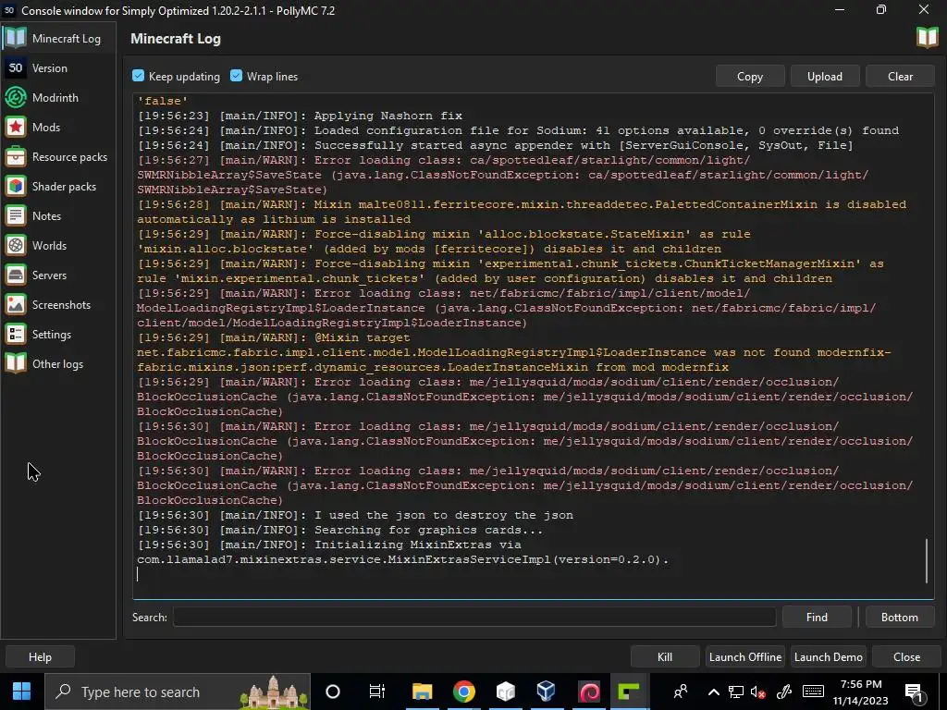The height and width of the screenshot is (710, 947).
Task: Open the pen workspace tray icon
Action: pyautogui.click(x=784, y=692)
